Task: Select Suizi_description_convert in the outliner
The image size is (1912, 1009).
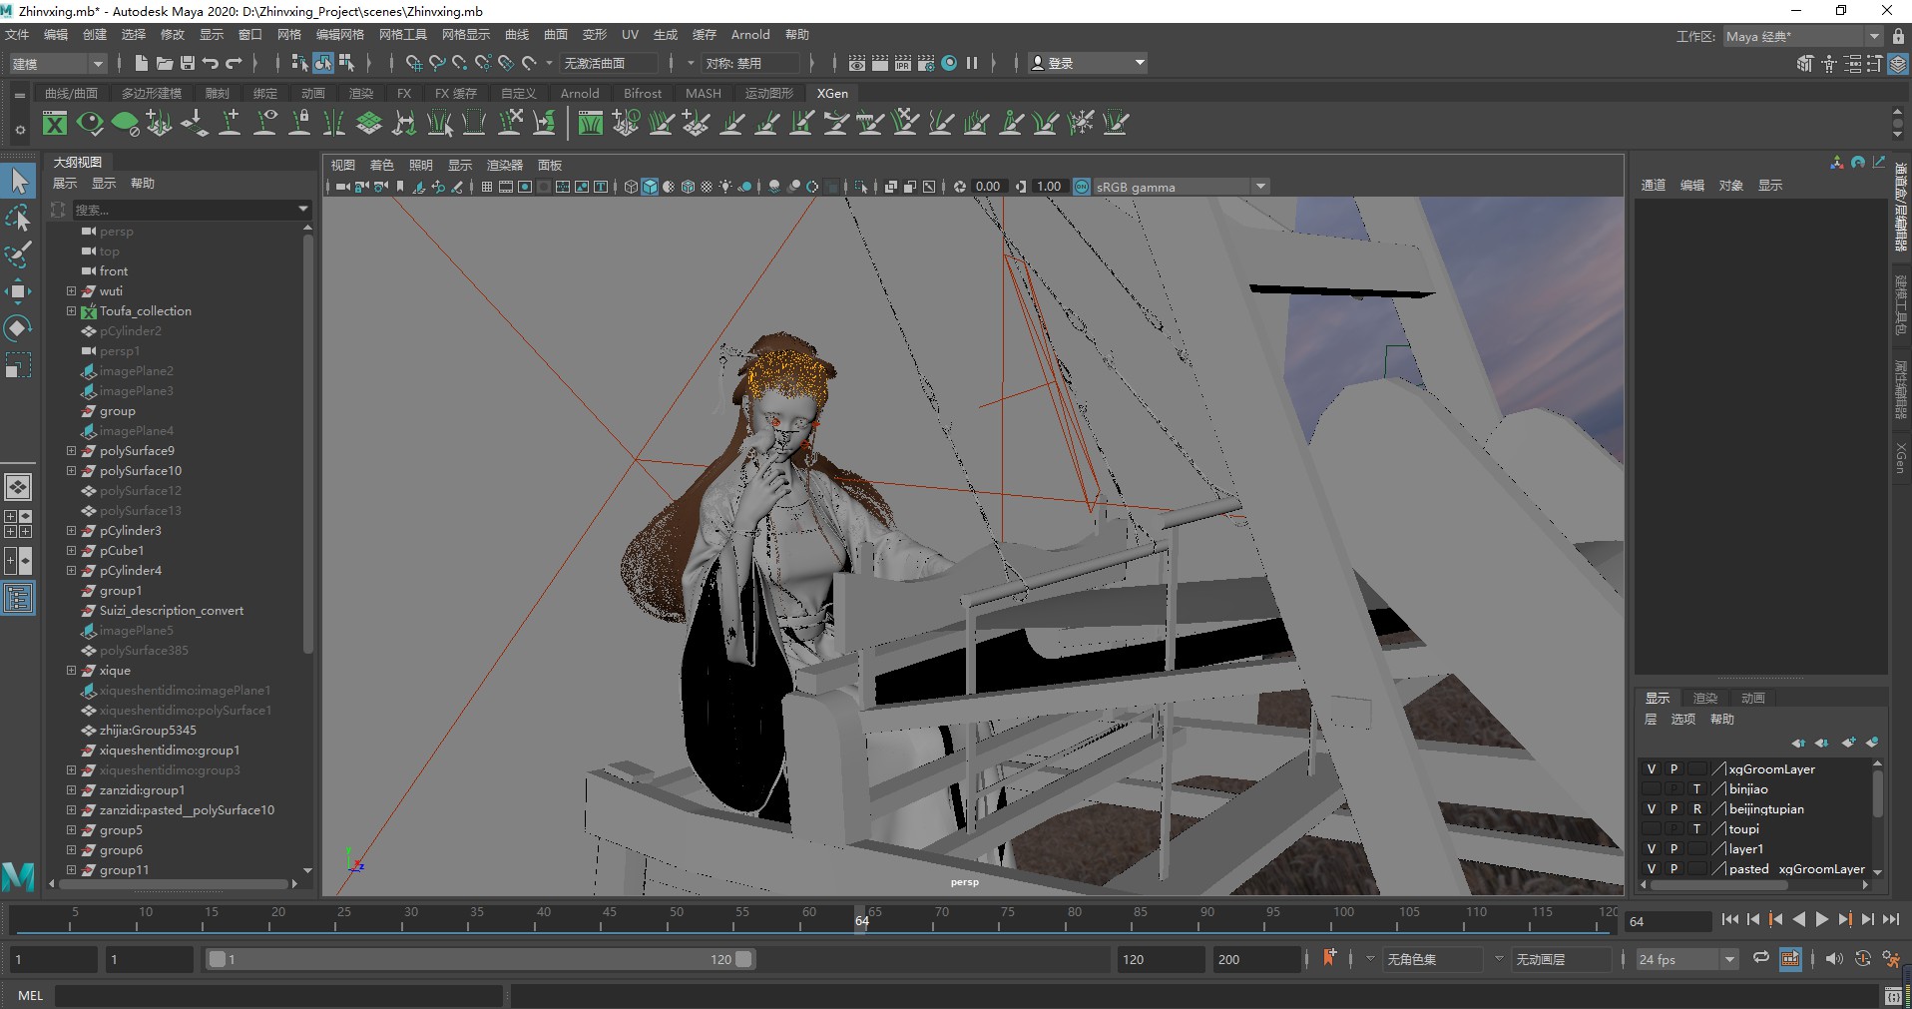Action: coord(171,611)
